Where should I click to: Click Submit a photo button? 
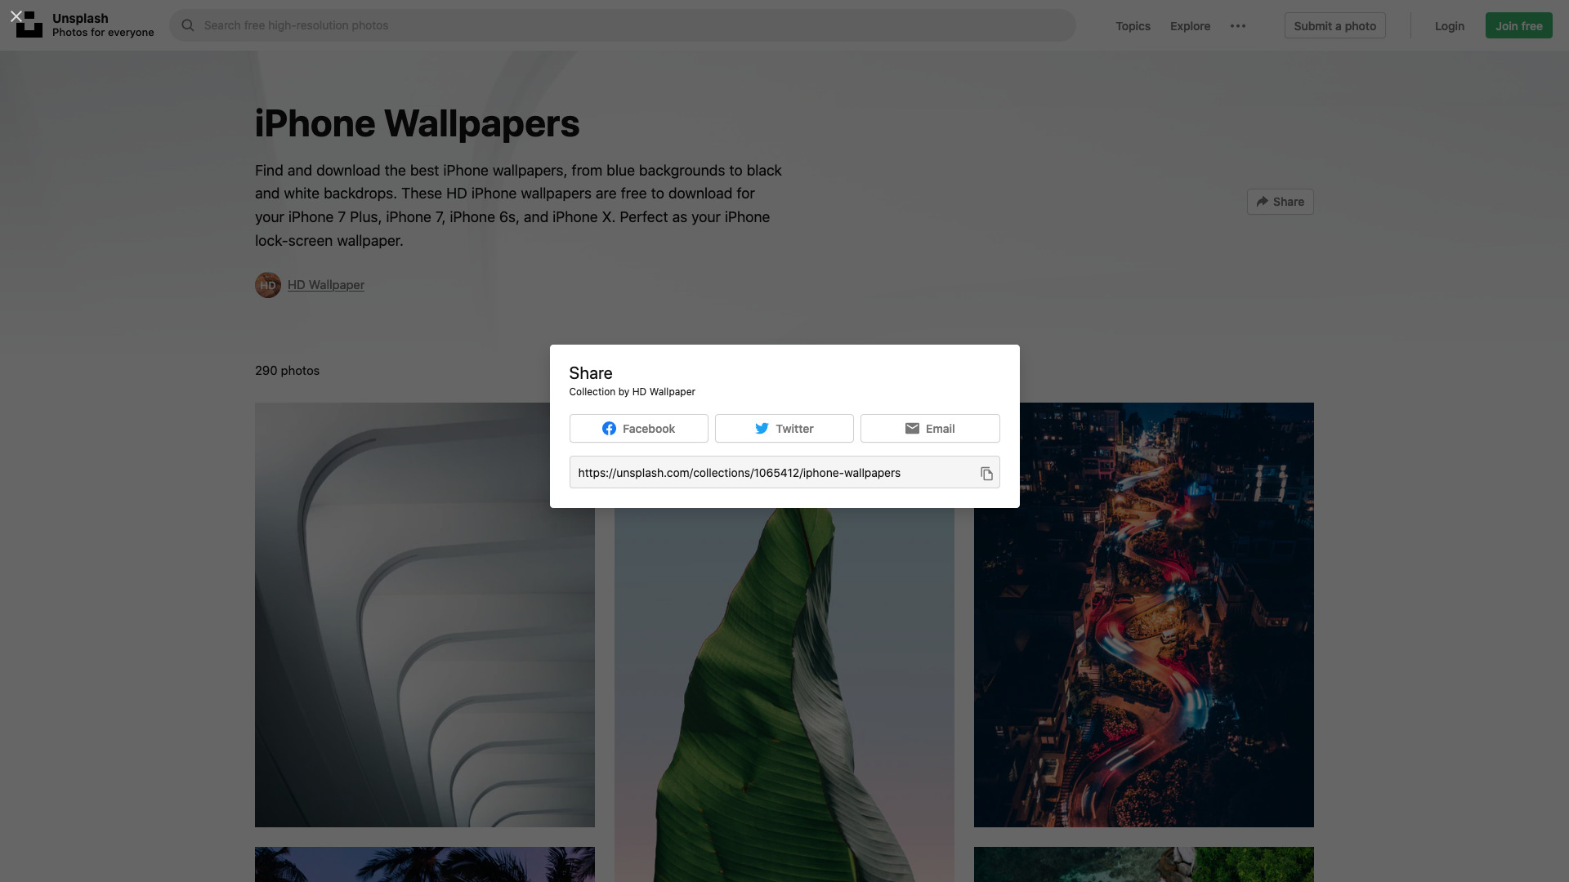pos(1334,26)
